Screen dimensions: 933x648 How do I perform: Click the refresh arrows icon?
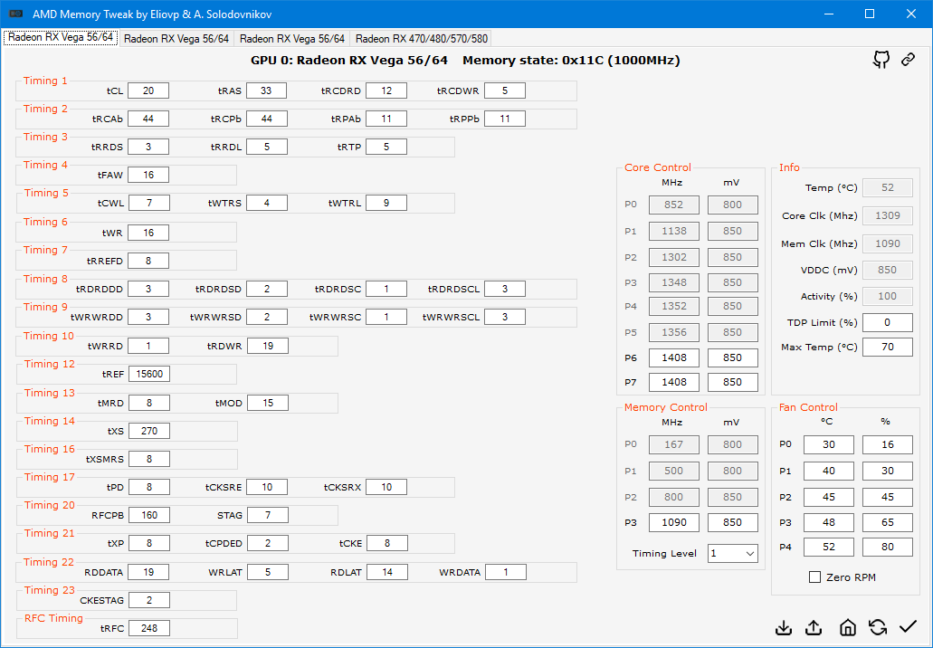(x=878, y=627)
